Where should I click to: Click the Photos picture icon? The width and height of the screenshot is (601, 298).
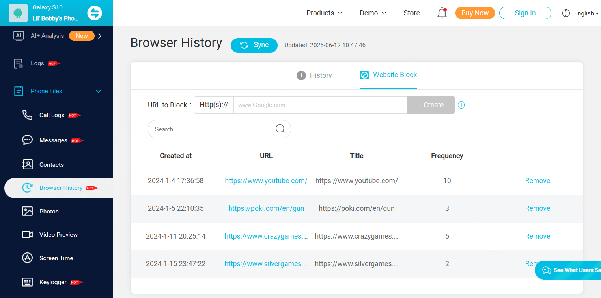tap(27, 212)
